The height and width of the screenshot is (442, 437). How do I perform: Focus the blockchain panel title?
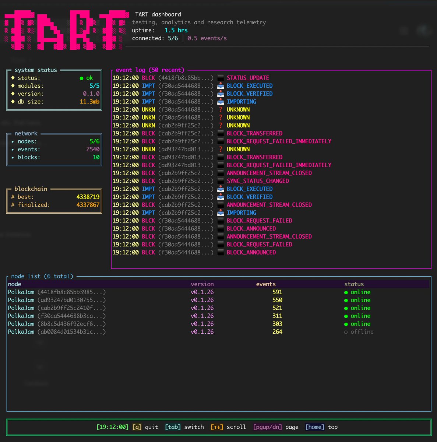tap(31, 189)
